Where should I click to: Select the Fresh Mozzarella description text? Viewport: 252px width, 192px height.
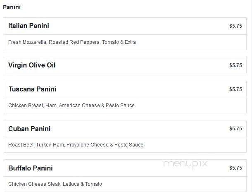coord(72,42)
